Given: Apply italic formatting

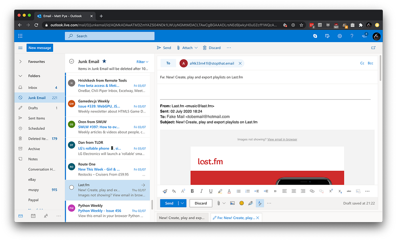Looking at the screenshot, I should tap(202, 191).
